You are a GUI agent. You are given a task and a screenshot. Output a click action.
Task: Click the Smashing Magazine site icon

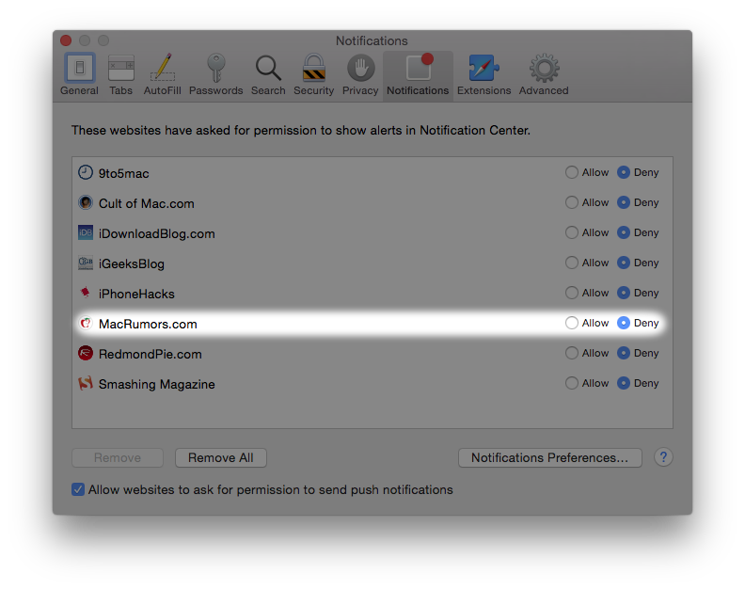86,383
